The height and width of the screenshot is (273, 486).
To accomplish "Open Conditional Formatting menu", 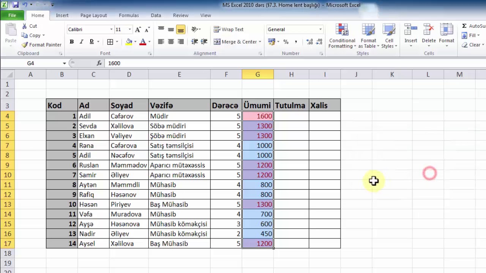I will point(342,36).
